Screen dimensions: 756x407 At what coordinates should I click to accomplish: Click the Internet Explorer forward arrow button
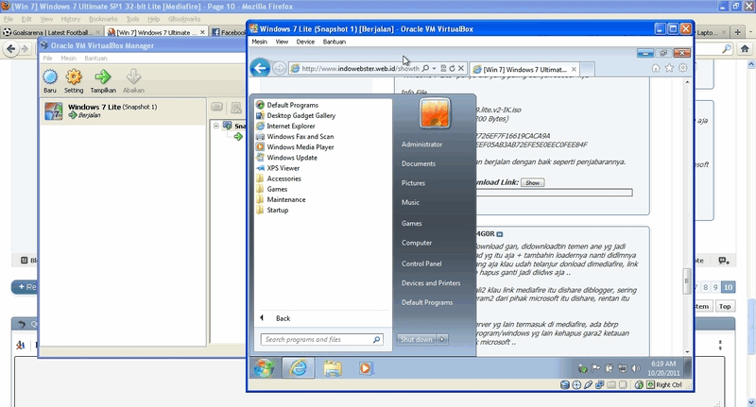pos(279,68)
